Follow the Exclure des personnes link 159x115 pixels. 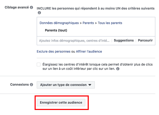click(53, 52)
